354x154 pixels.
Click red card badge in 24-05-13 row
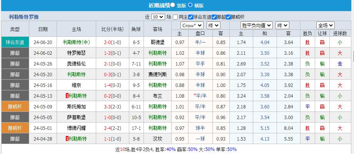point(67,96)
